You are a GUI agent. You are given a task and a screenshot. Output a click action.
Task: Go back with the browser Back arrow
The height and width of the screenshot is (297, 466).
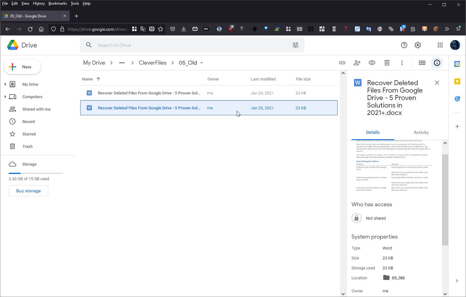pyautogui.click(x=8, y=29)
